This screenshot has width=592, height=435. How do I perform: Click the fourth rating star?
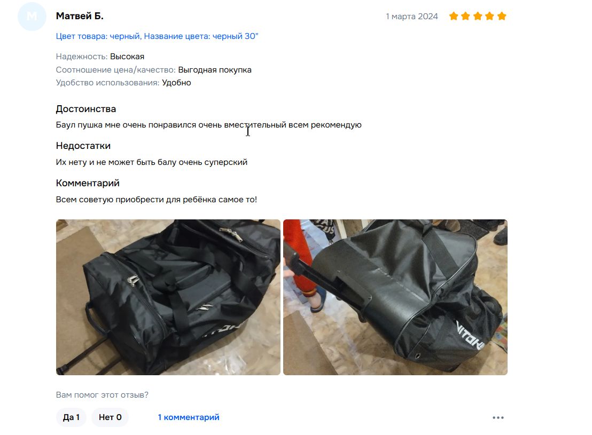pos(490,16)
